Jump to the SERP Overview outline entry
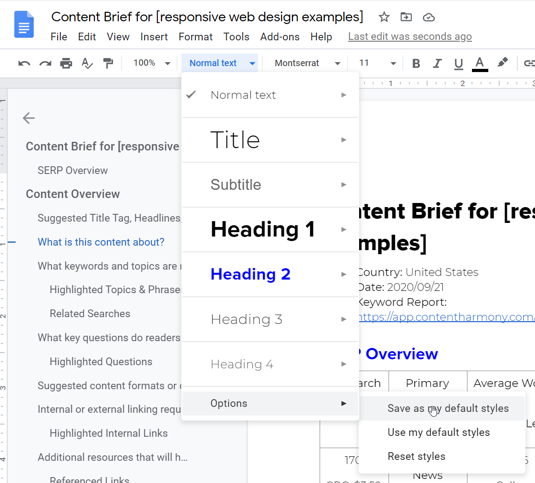The height and width of the screenshot is (483, 535). [73, 170]
